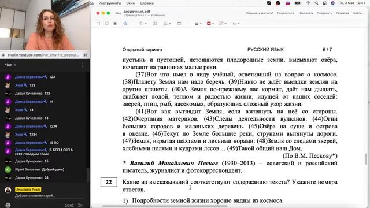Screen dimensions: 370x208
Task: Click the webcam video thumbnail
Action: pyautogui.click(x=45, y=25)
